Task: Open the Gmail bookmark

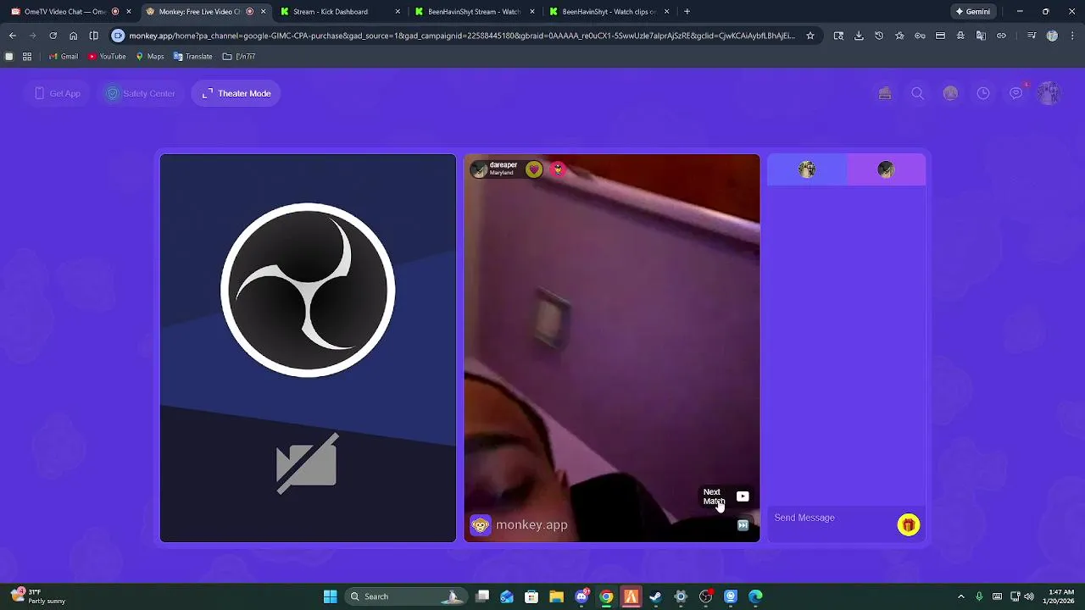Action: pos(64,56)
